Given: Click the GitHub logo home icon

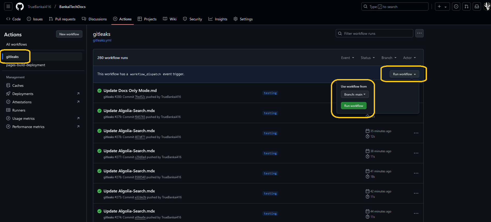Looking at the screenshot, I should [x=20, y=7].
